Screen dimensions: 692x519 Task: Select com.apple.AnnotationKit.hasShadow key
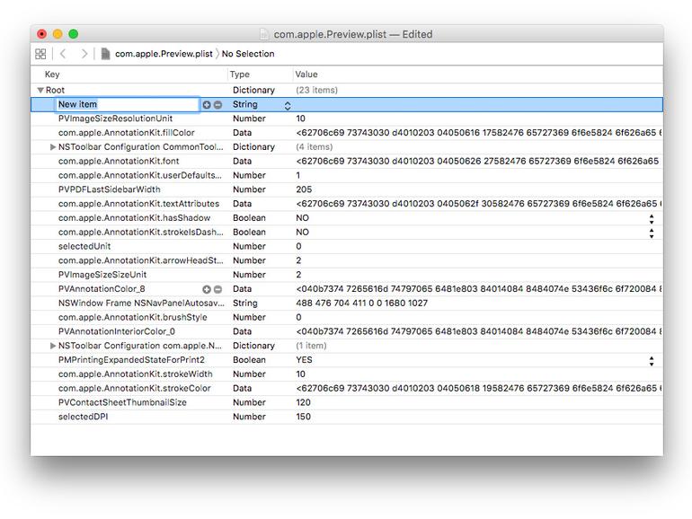pyautogui.click(x=134, y=218)
